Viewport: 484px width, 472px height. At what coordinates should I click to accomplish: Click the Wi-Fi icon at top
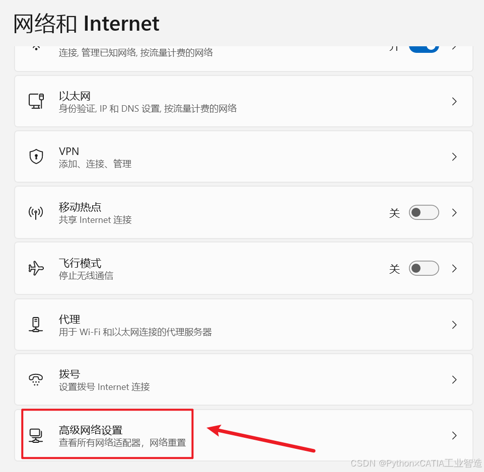click(x=36, y=48)
